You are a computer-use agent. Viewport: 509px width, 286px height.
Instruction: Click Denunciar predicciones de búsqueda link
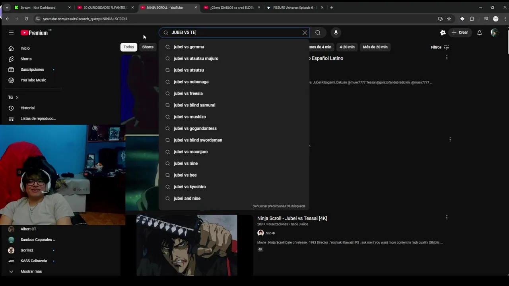tap(279, 206)
